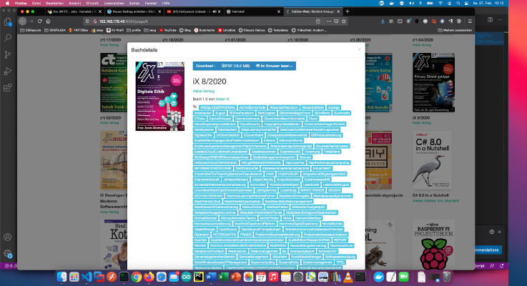The height and width of the screenshot is (286, 527).
Task: Select the 'Supercomputing' tag
Action: pyautogui.click(x=262, y=262)
